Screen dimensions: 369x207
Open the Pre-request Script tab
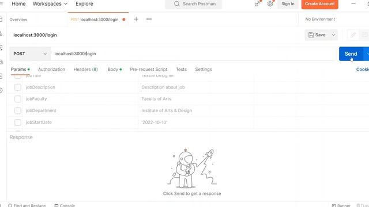[x=149, y=70]
